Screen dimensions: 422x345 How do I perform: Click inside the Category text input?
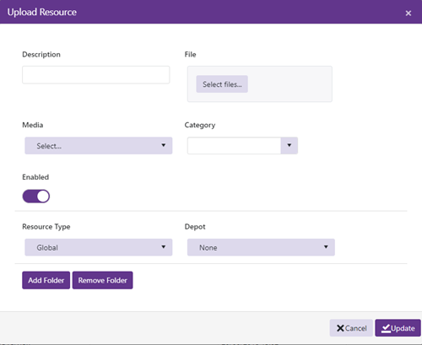pyautogui.click(x=234, y=146)
